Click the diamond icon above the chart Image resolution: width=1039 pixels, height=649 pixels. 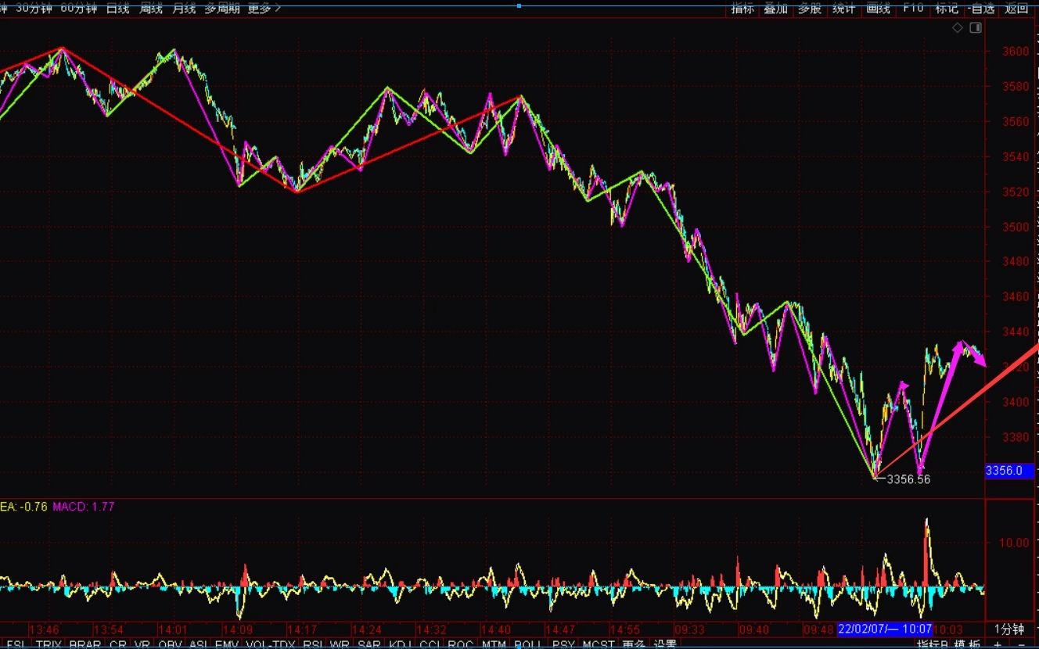(958, 28)
